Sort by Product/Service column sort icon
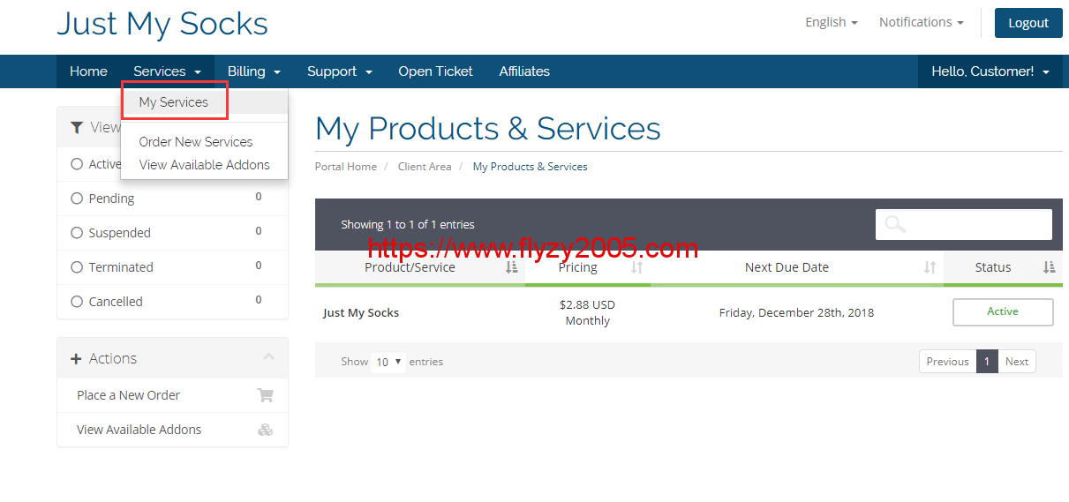The width and height of the screenshot is (1069, 502). (x=512, y=267)
